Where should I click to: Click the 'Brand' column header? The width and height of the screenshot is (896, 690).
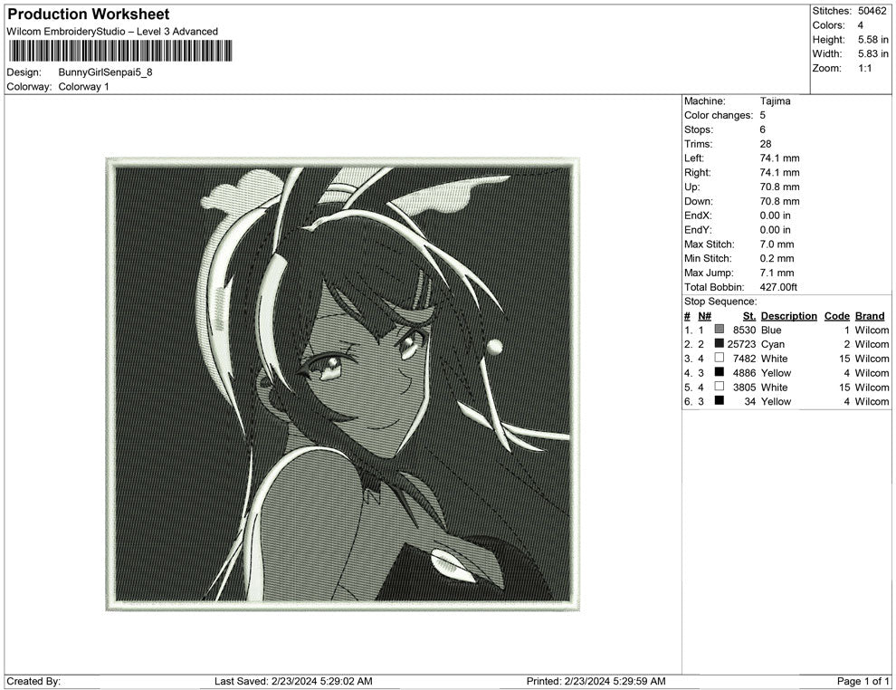click(870, 315)
